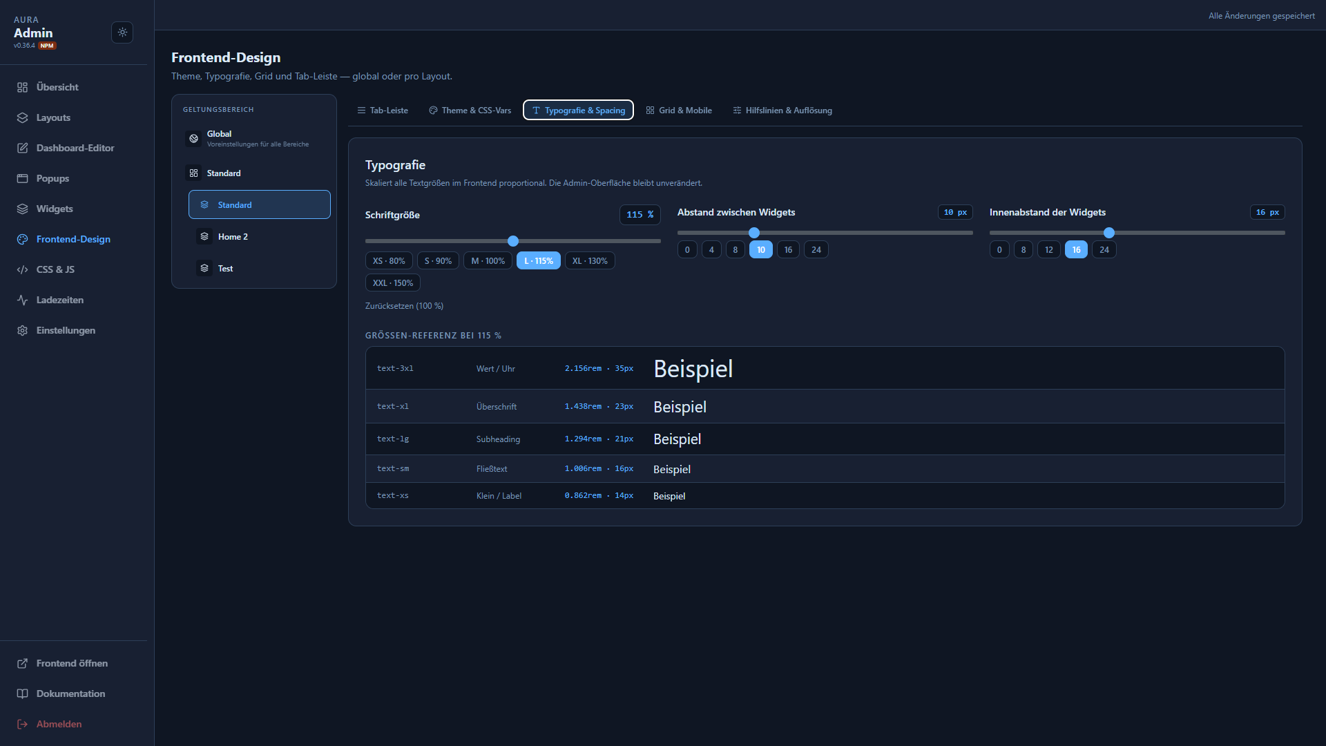The image size is (1326, 746).
Task: Click the Frontend öffnen external-link icon
Action: 22,663
